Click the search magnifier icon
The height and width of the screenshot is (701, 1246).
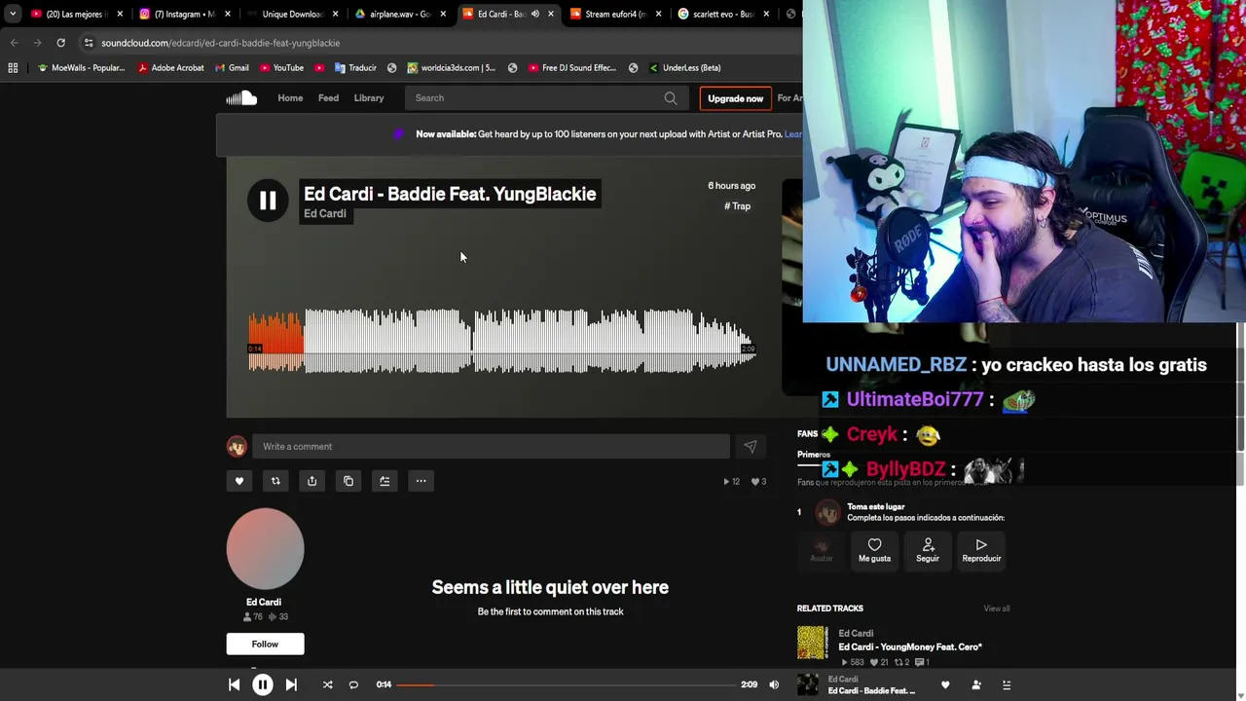(671, 98)
